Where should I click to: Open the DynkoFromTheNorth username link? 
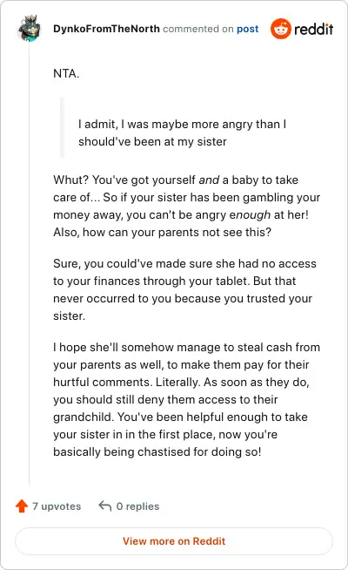(106, 29)
